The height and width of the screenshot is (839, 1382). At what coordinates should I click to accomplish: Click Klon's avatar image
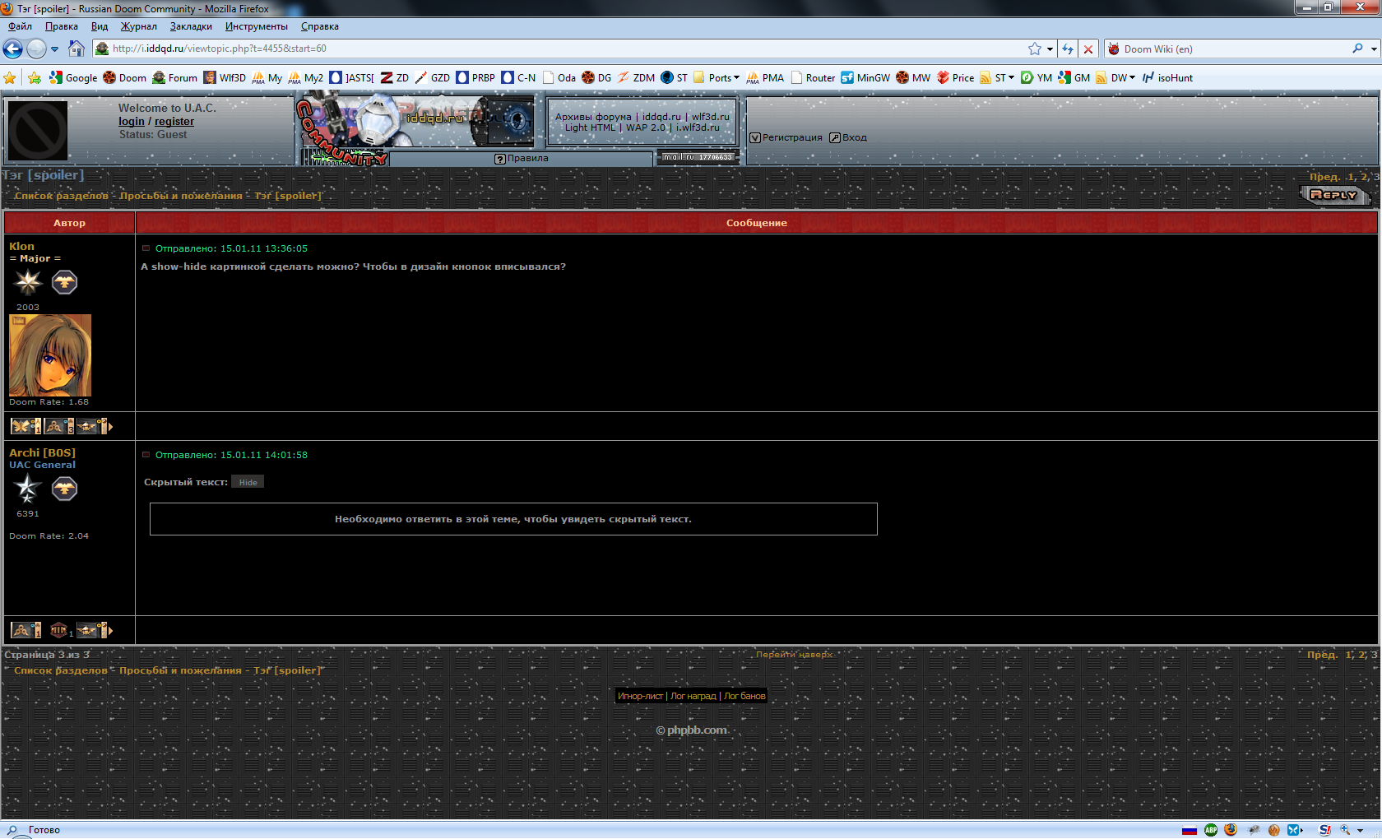pyautogui.click(x=50, y=355)
